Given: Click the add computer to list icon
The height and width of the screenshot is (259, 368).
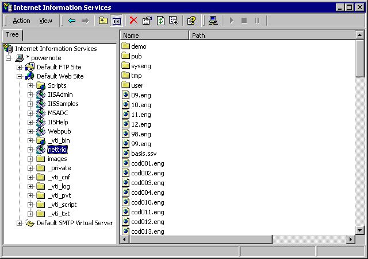Looking at the screenshot, I should 213,21.
